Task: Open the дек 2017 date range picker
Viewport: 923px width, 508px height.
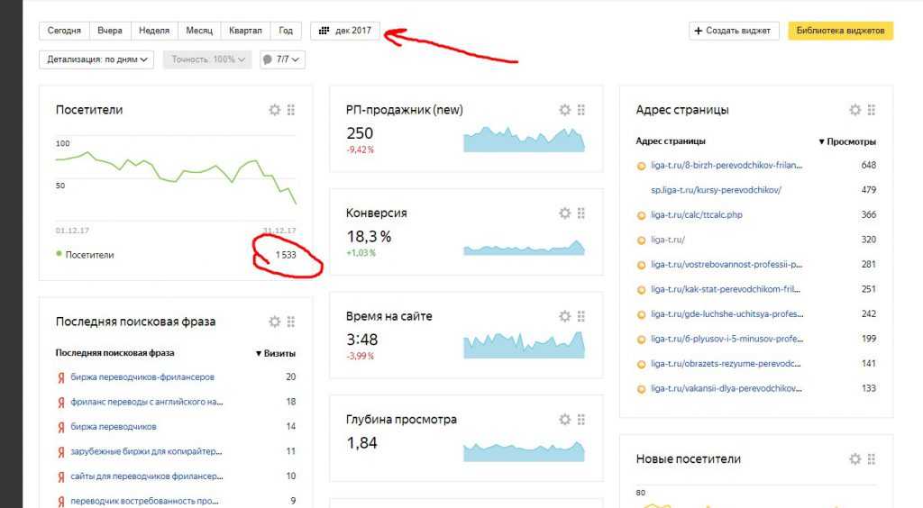Action: click(345, 31)
